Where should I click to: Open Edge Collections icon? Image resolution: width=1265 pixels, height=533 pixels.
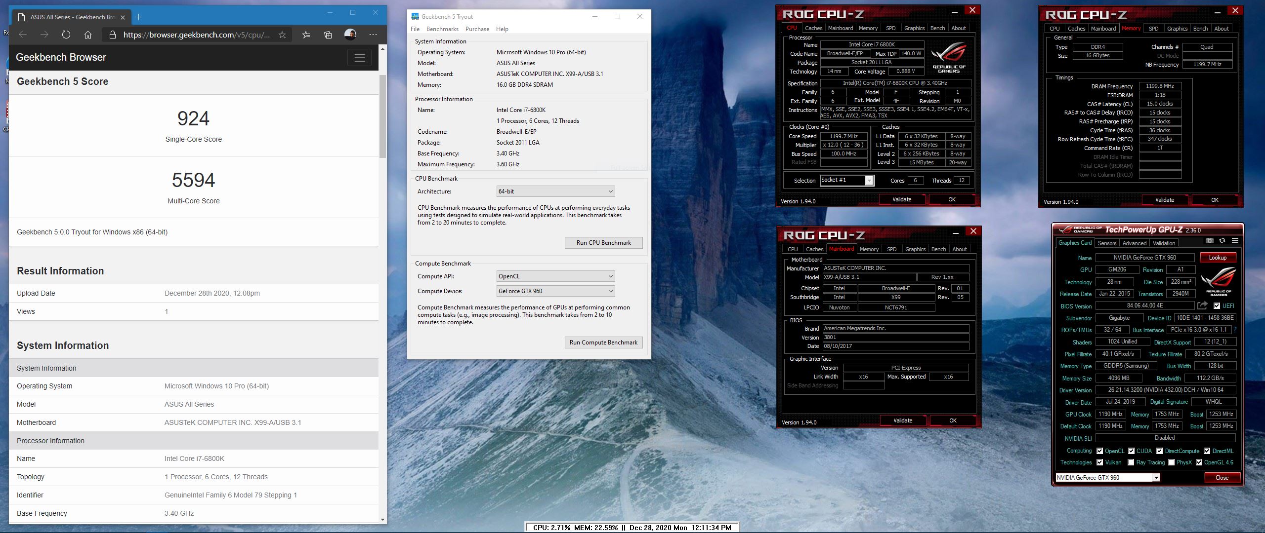(328, 35)
